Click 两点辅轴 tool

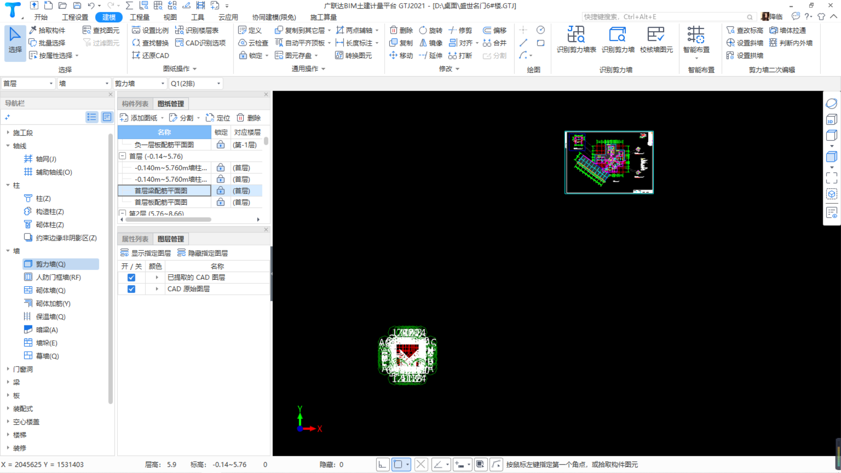(354, 30)
